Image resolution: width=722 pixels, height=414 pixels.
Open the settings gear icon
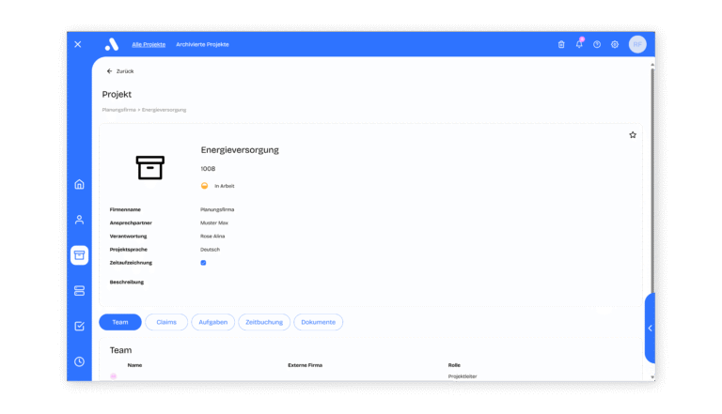click(615, 45)
